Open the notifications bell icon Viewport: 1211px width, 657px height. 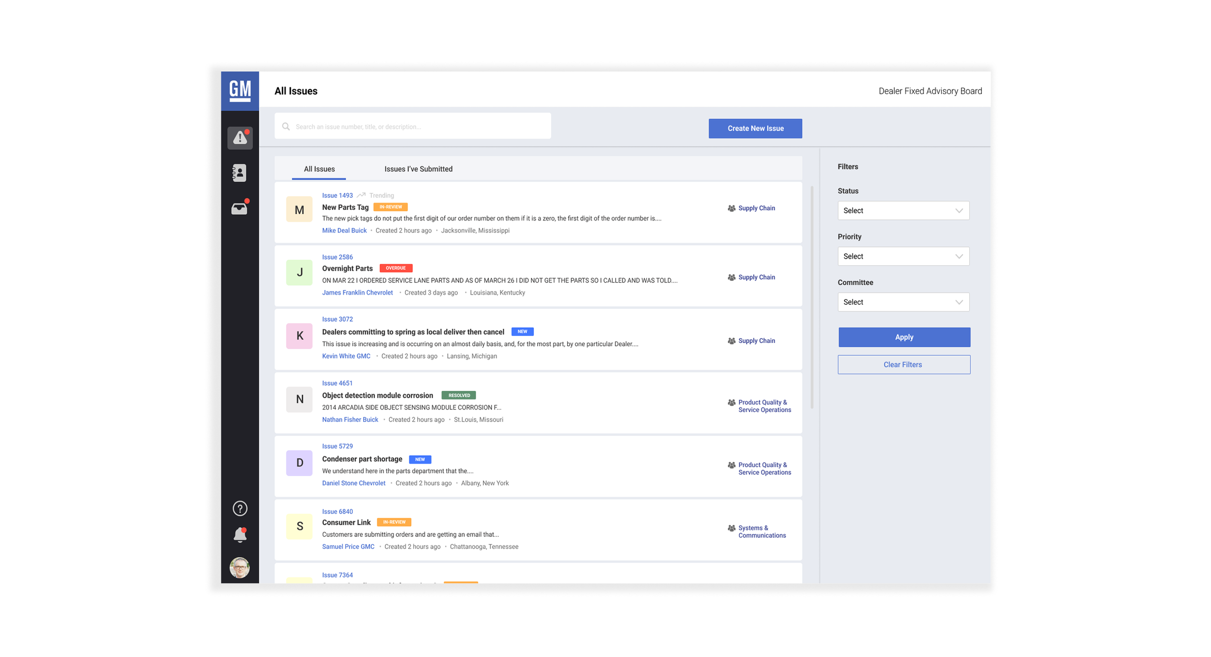(240, 535)
